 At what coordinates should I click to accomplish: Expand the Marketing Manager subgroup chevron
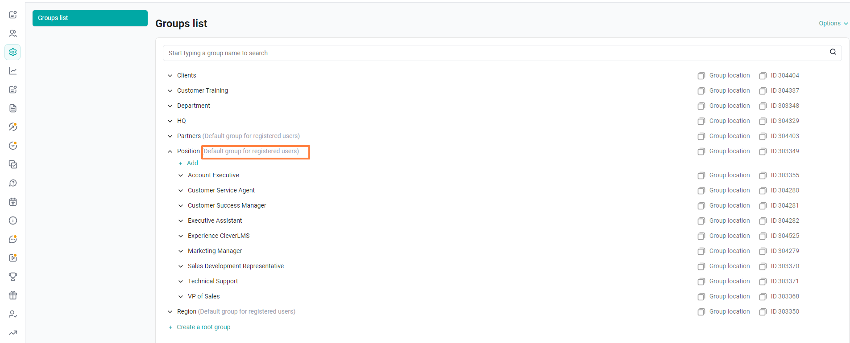click(181, 251)
